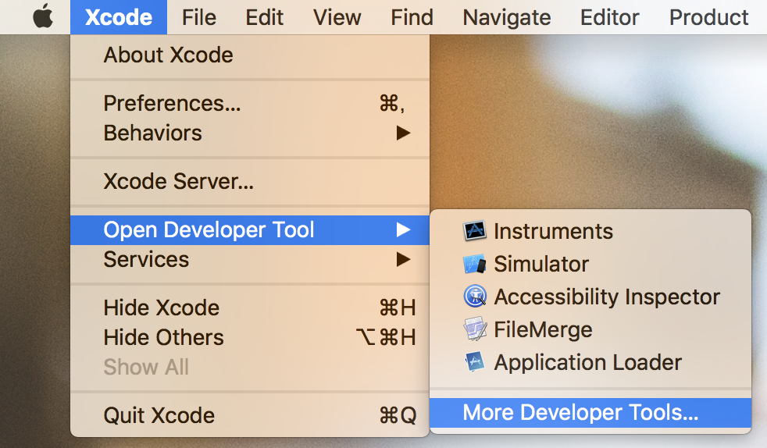Expand the Open Developer Tool arrow
This screenshot has height=448, width=767.
click(x=403, y=229)
